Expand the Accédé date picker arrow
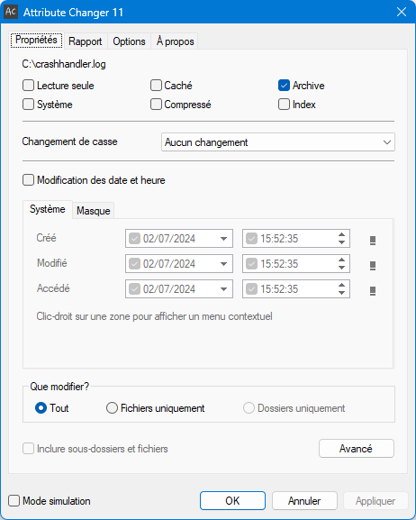This screenshot has width=416, height=520. [223, 289]
